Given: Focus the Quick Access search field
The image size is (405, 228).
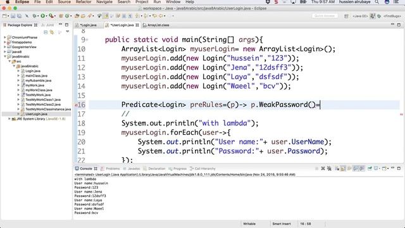Looking at the screenshot, I should (325, 16).
